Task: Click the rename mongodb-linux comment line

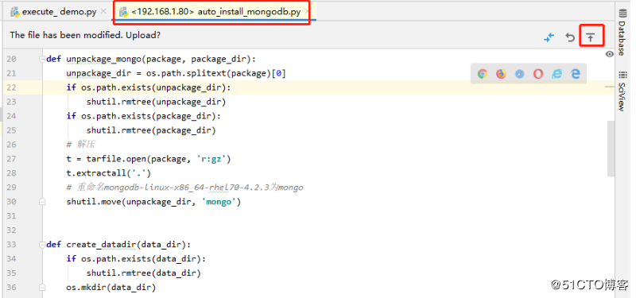Action: pyautogui.click(x=185, y=188)
